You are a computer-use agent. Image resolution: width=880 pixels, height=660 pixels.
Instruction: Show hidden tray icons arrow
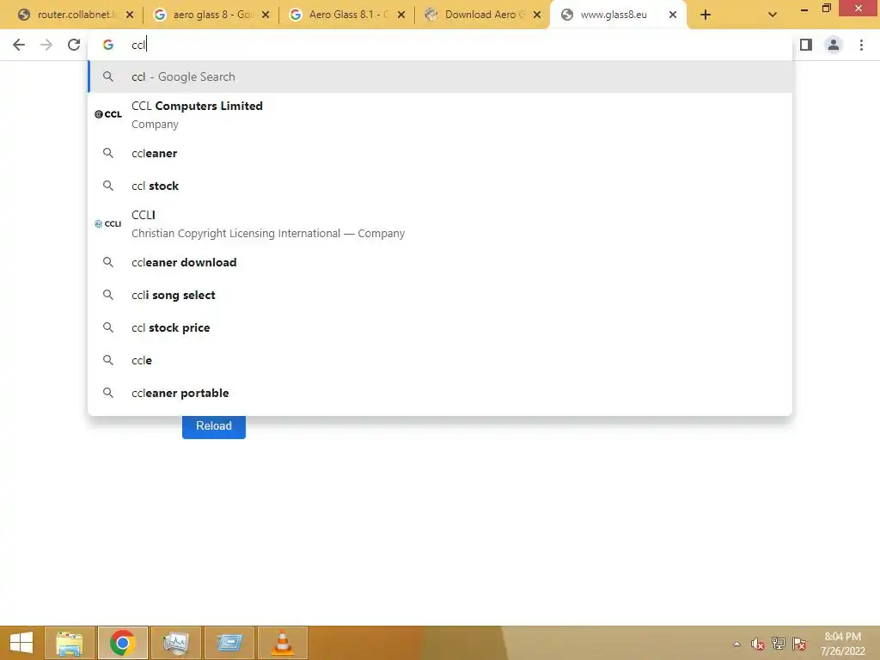(x=736, y=644)
